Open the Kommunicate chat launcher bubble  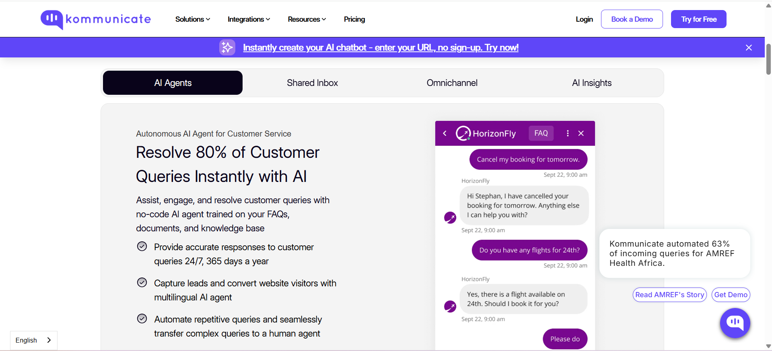(x=735, y=323)
